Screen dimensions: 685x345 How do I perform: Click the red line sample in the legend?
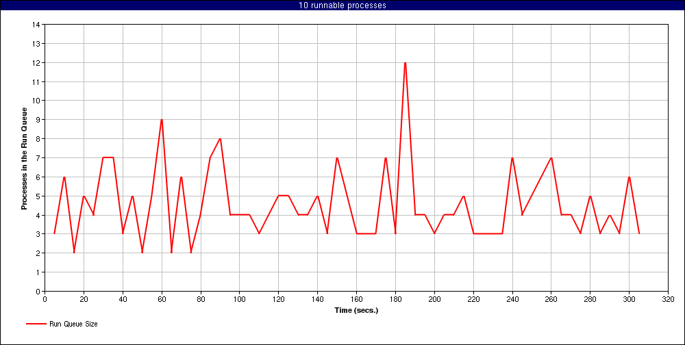click(36, 324)
